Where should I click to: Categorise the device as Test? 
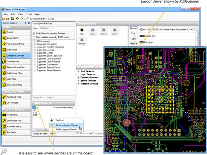[82, 31]
